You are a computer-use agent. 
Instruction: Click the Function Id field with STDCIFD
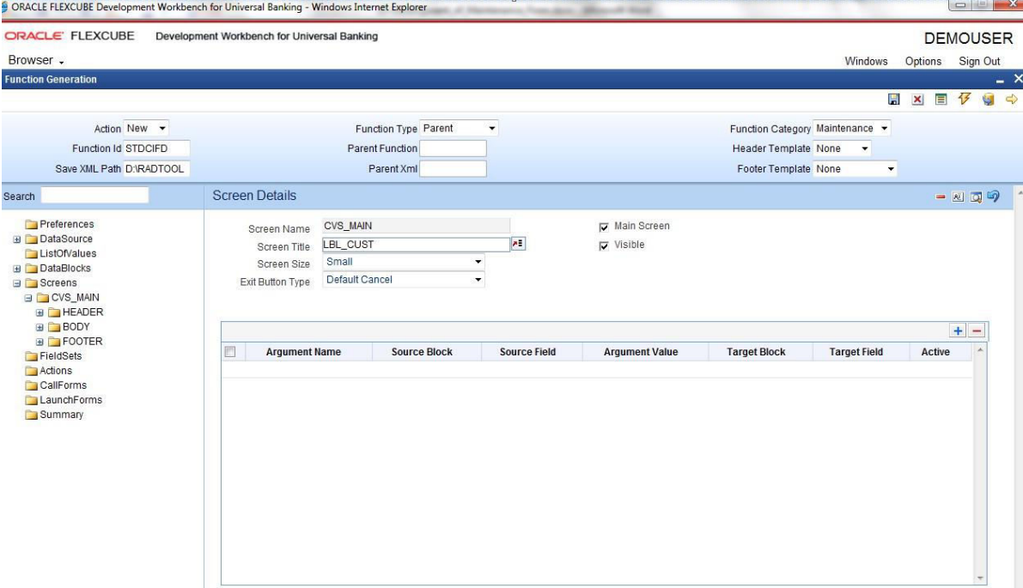pyautogui.click(x=156, y=149)
